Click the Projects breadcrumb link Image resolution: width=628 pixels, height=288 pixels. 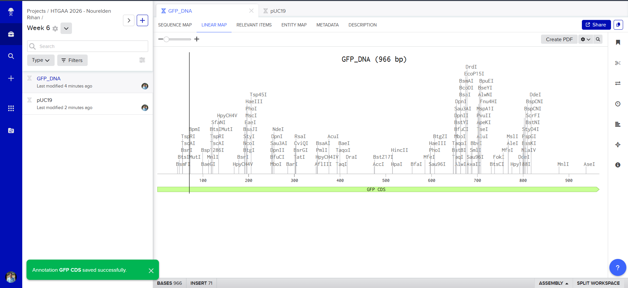(36, 11)
